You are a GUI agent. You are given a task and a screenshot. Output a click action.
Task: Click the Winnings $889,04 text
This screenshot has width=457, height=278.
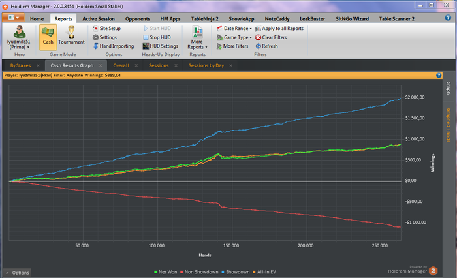[x=102, y=76]
